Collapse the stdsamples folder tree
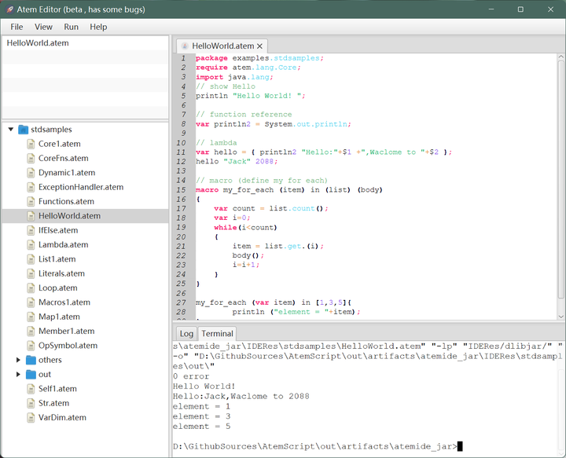This screenshot has height=458, width=566. pos(11,130)
